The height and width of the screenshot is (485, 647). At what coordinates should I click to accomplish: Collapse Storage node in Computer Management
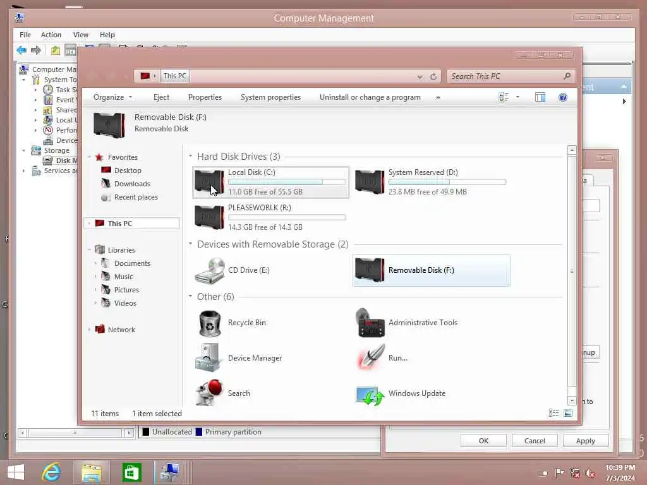click(x=23, y=150)
